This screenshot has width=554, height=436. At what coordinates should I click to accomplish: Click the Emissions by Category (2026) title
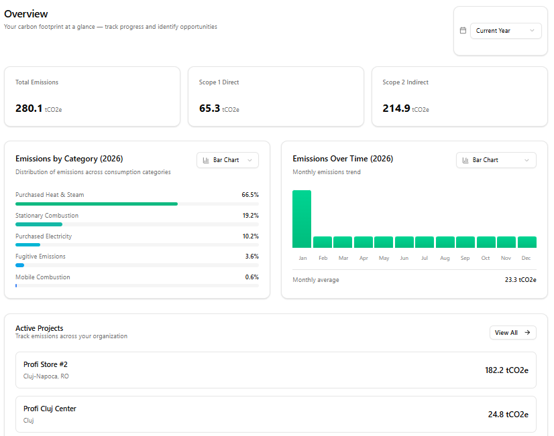(x=69, y=159)
